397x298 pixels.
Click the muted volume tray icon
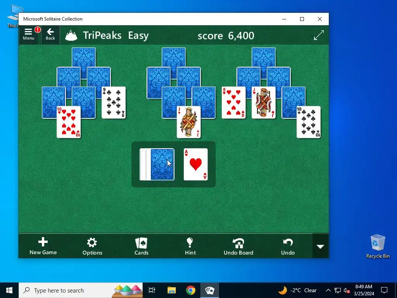click(x=347, y=290)
